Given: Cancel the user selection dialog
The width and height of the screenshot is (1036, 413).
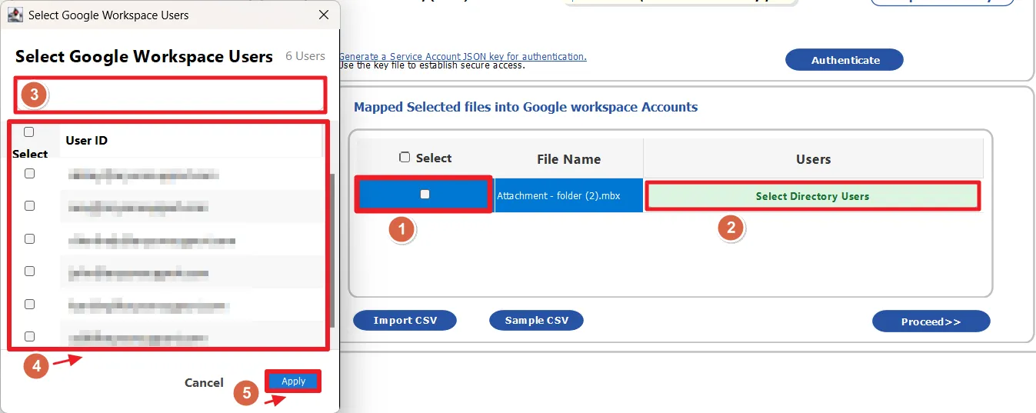Looking at the screenshot, I should [204, 382].
